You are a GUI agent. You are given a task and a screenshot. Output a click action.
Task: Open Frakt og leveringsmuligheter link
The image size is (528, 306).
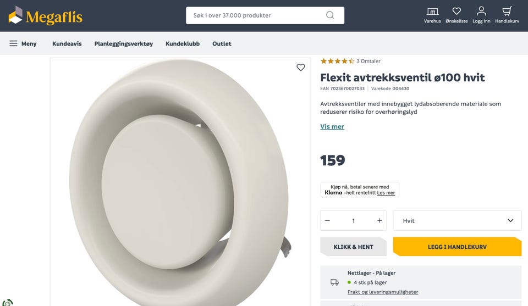coord(383,292)
